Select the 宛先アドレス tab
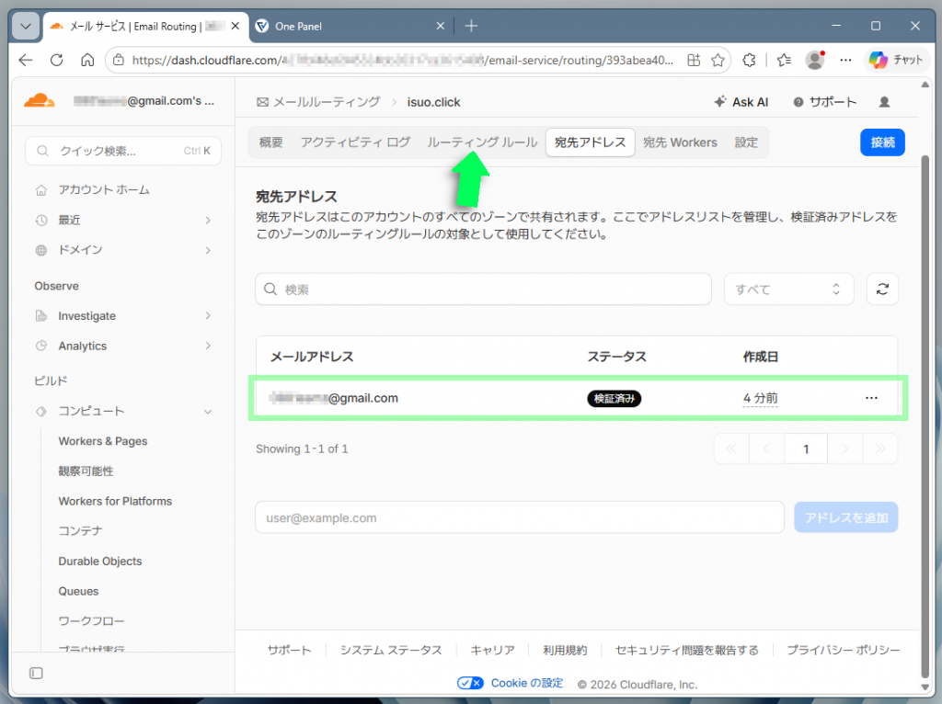The height and width of the screenshot is (704, 942). [x=590, y=142]
